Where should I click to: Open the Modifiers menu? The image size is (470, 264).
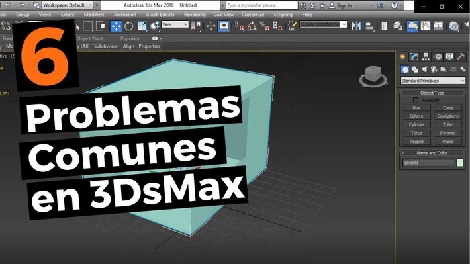(94, 15)
